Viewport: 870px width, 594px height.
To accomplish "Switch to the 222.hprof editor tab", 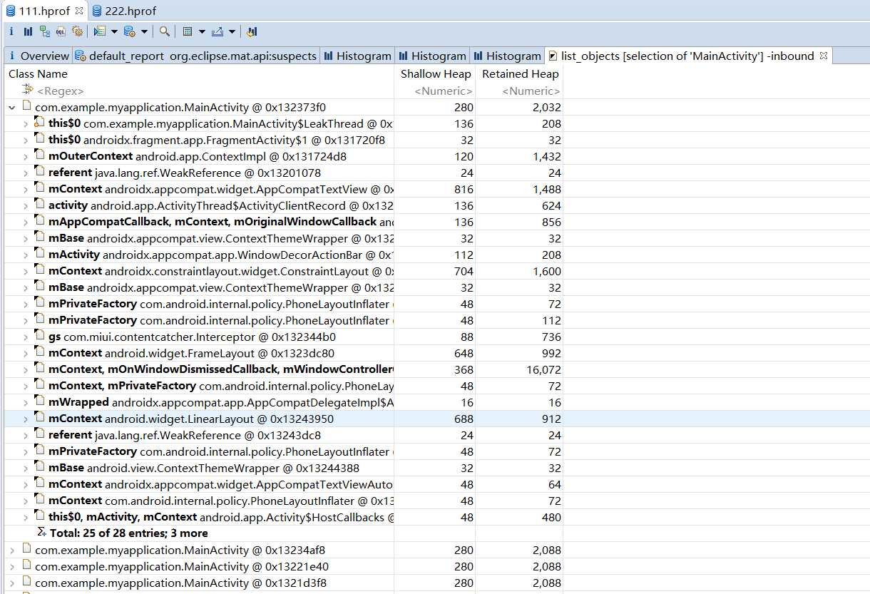I will pyautogui.click(x=124, y=11).
